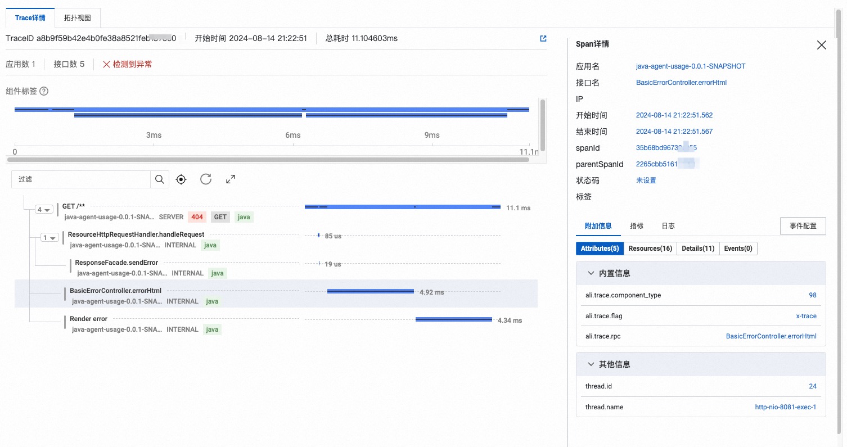Click the 事件配置 button

tap(803, 226)
